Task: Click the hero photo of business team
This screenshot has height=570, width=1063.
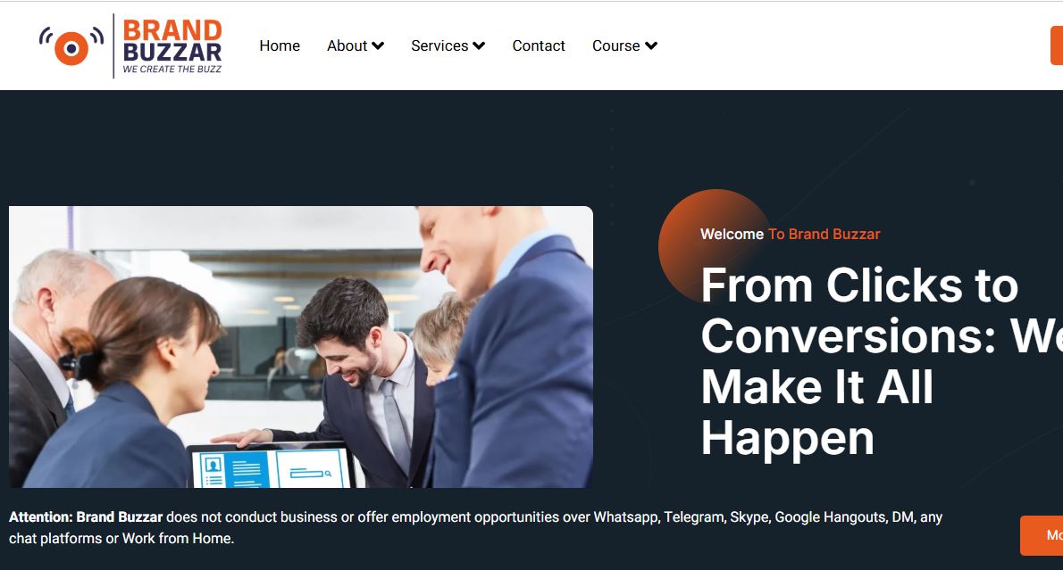Action: click(x=301, y=347)
